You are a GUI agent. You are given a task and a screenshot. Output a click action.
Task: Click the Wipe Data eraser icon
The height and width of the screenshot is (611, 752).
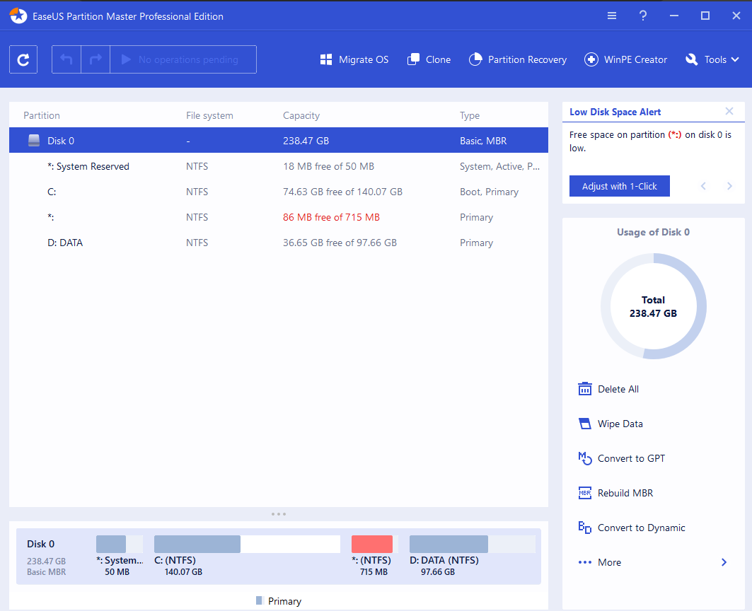coord(584,424)
